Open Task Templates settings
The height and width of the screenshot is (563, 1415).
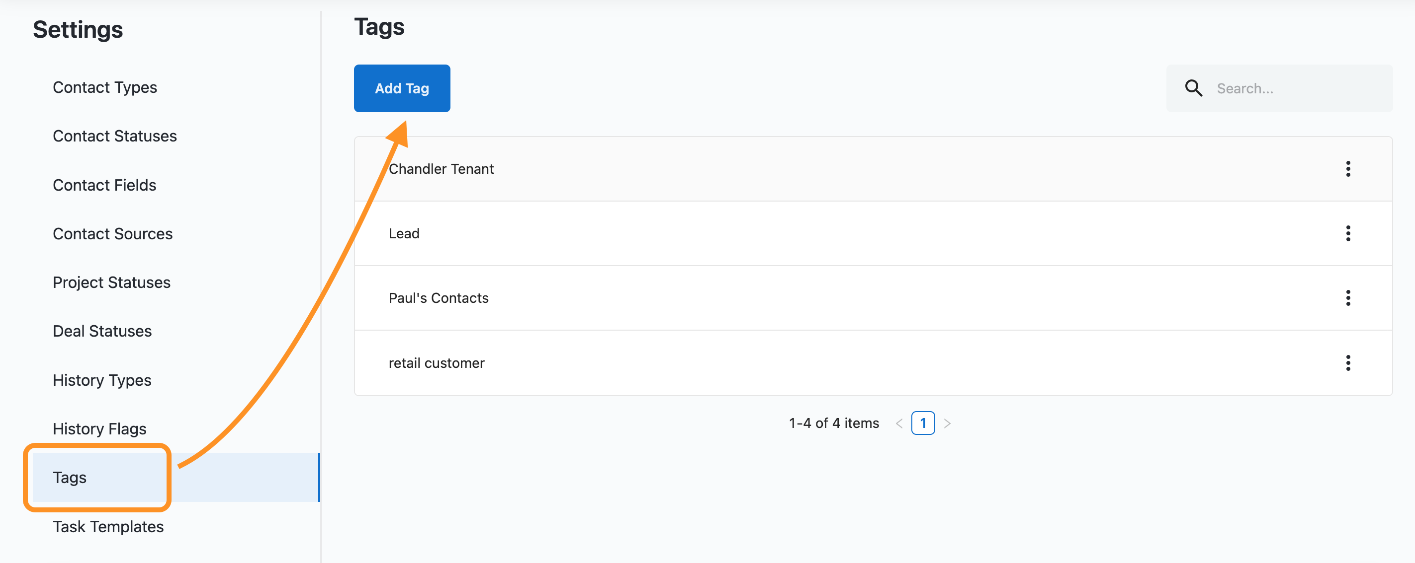pyautogui.click(x=108, y=527)
